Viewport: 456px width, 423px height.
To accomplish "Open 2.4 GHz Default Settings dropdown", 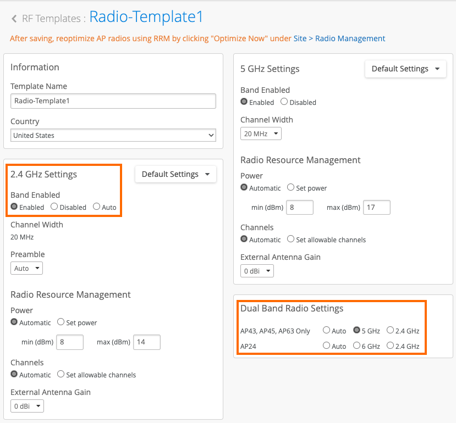I will [175, 174].
